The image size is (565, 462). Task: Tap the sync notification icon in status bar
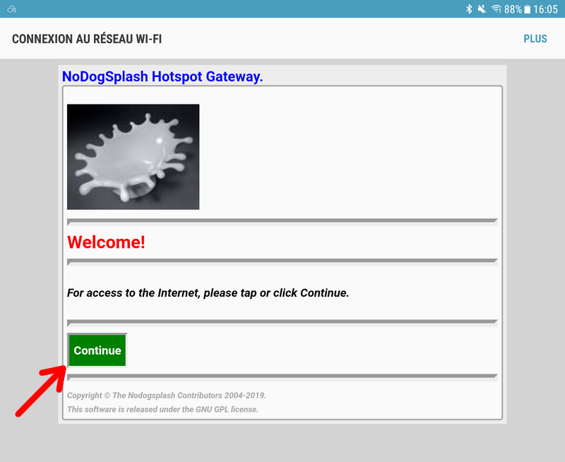point(11,9)
